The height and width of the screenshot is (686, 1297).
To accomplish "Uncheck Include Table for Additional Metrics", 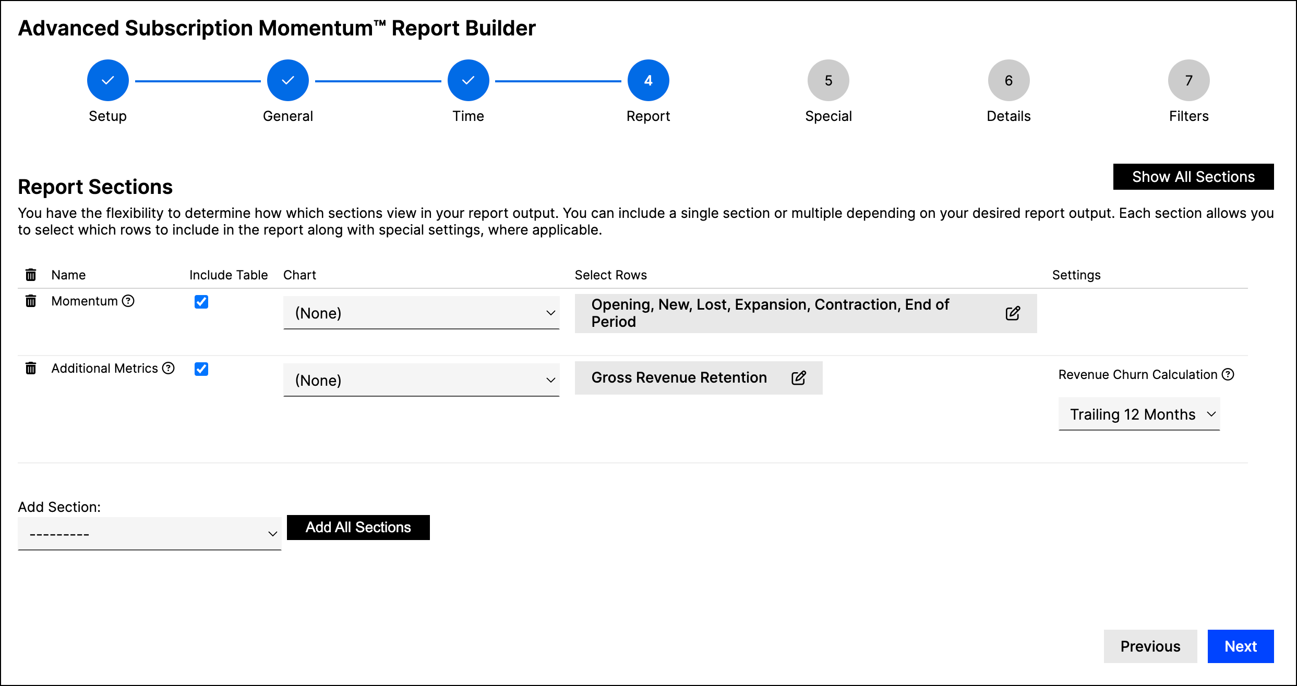I will 201,369.
